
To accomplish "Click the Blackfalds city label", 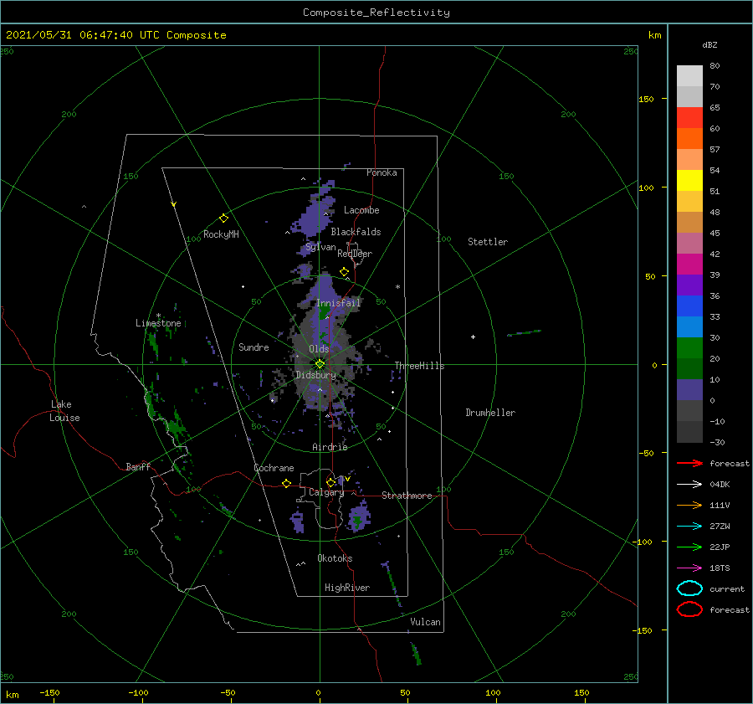I will [x=356, y=232].
